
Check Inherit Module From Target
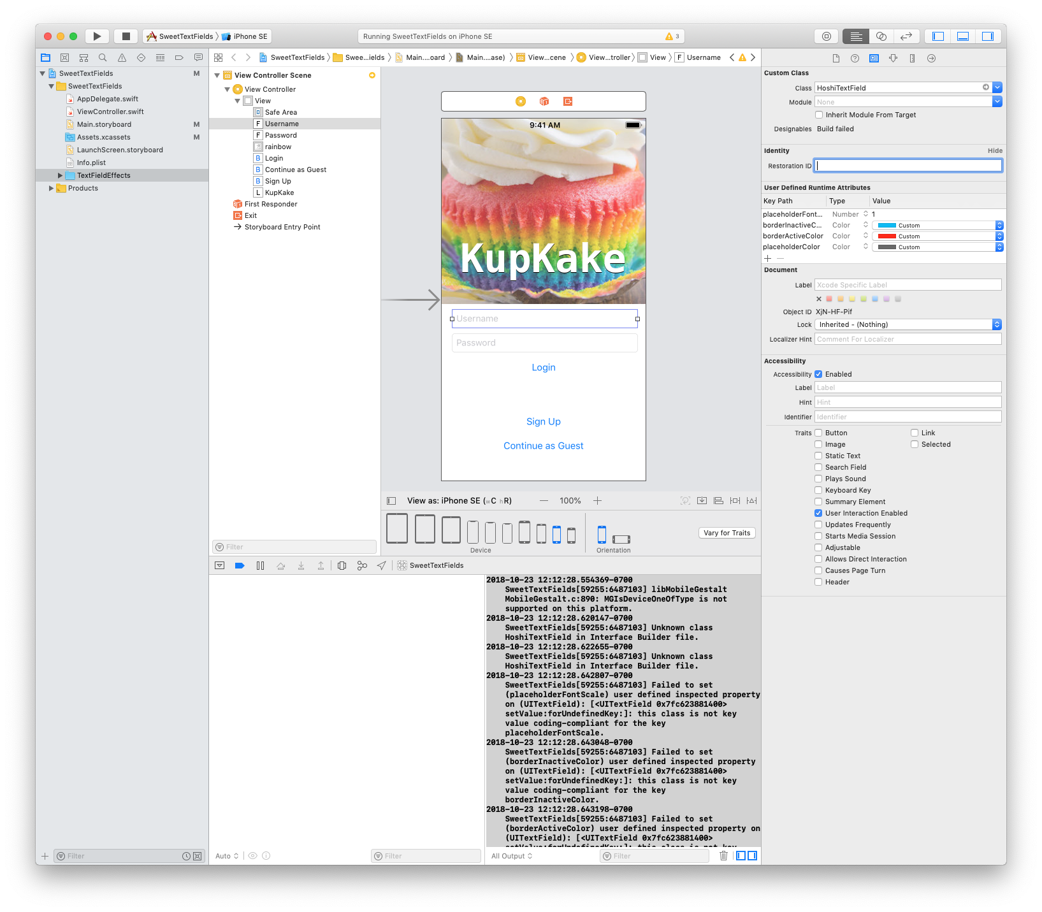[819, 115]
